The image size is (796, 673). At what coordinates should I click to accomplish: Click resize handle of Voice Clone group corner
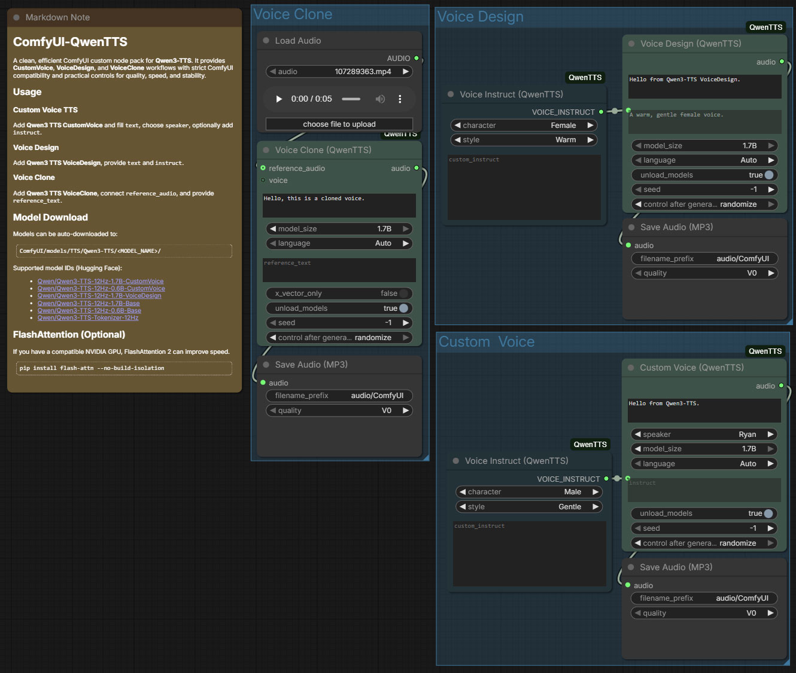[426, 458]
